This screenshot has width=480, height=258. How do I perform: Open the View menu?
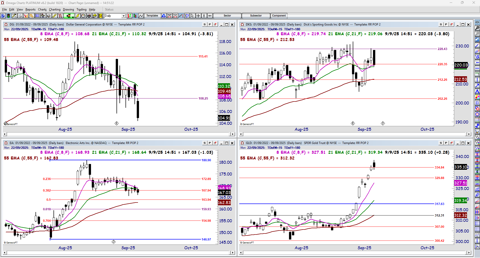pos(20,9)
